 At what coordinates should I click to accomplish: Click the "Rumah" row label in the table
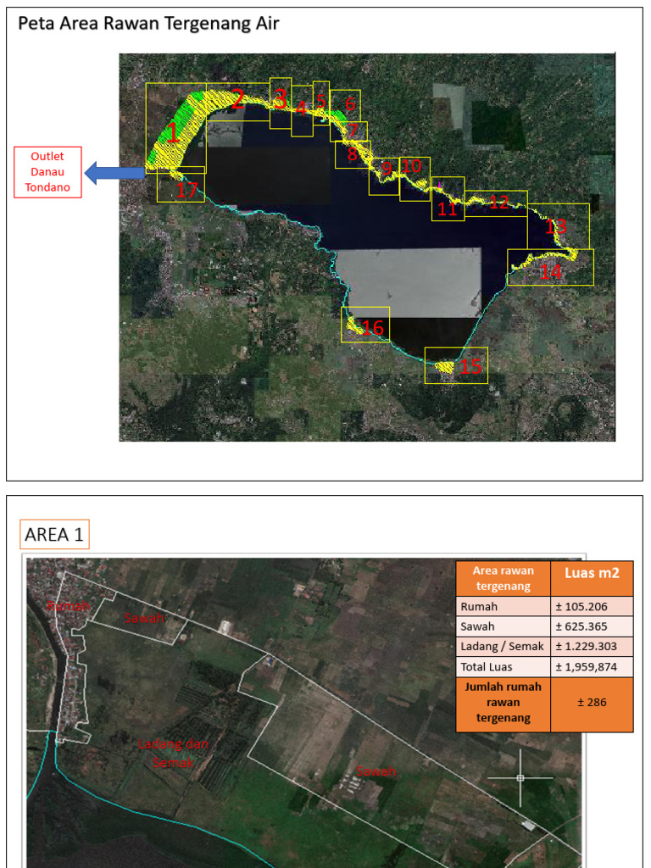(x=504, y=607)
